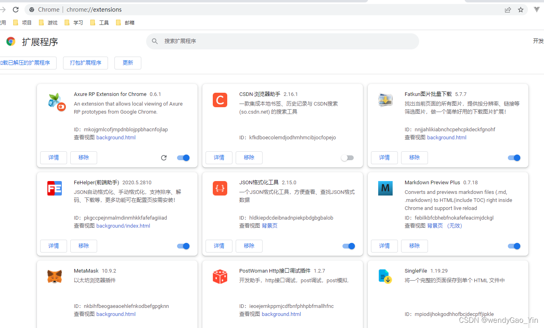Screen dimensions: 544x328
Task: Open Fatkun background.html view link
Action: 447,137
